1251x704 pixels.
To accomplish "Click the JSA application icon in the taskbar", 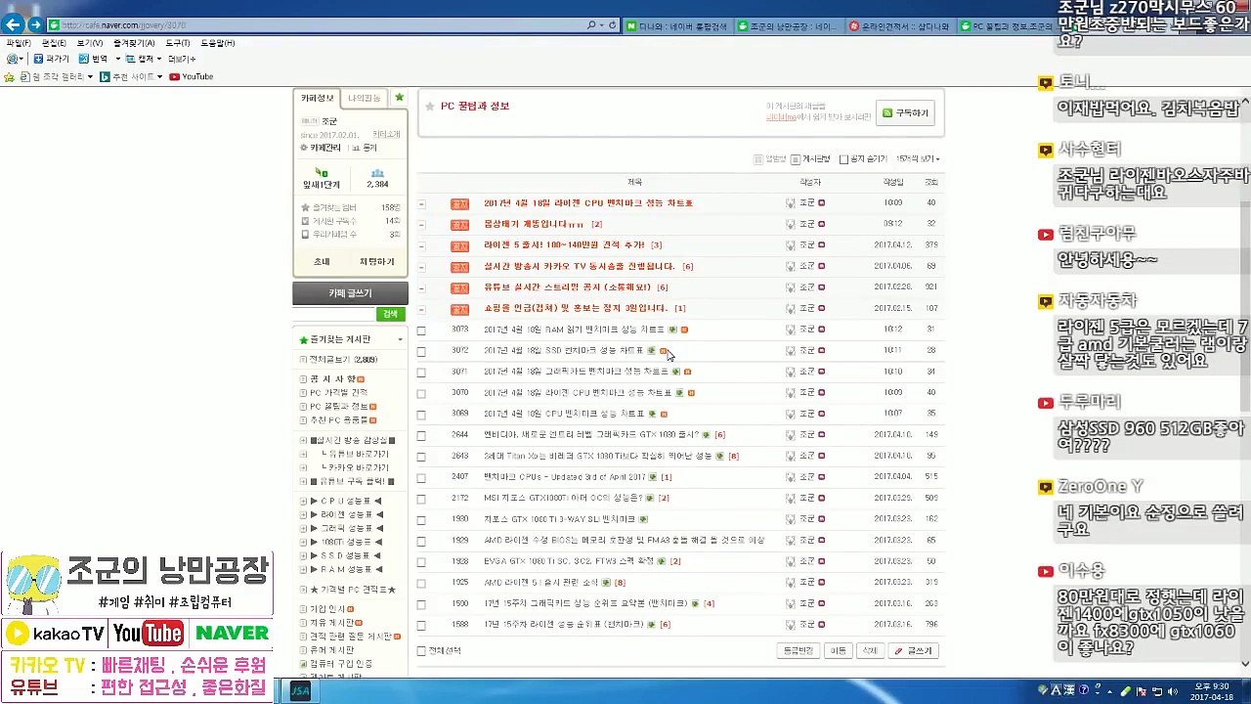I will point(299,691).
